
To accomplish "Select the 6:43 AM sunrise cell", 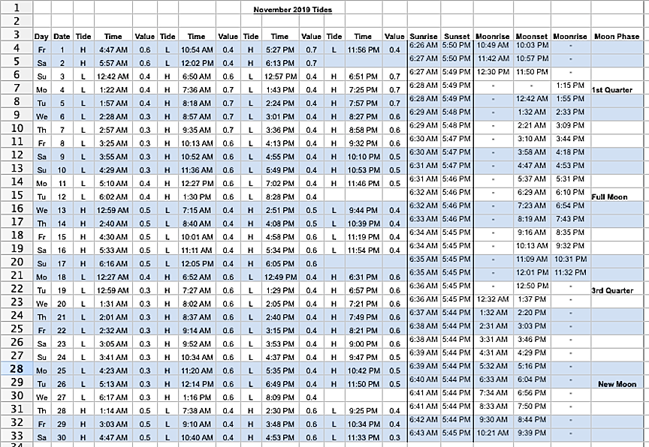I will click(x=423, y=433).
